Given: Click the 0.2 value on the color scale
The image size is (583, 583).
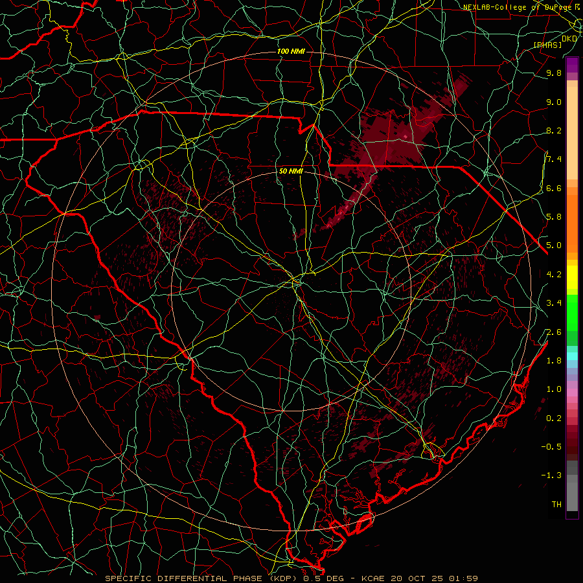Looking at the screenshot, I should coord(554,418).
